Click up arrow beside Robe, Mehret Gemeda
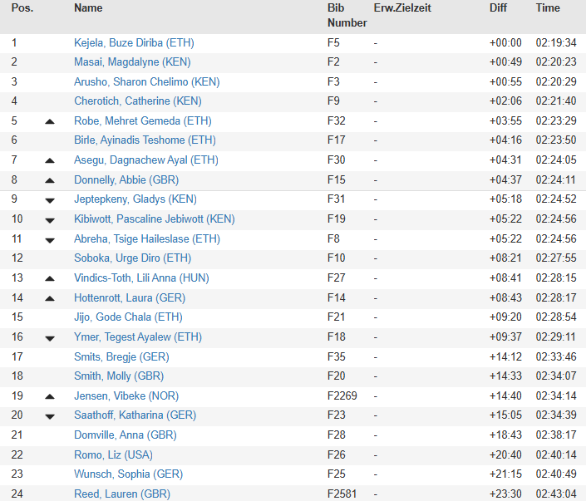 (50, 121)
